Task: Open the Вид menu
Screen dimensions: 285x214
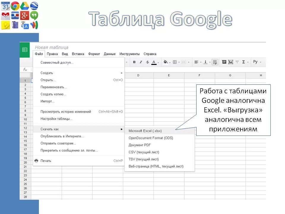Action: 65,54
